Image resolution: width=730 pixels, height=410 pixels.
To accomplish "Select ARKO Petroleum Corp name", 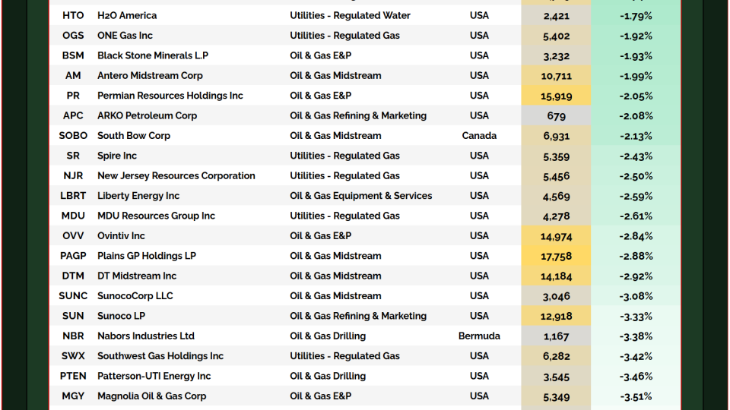I will click(147, 115).
